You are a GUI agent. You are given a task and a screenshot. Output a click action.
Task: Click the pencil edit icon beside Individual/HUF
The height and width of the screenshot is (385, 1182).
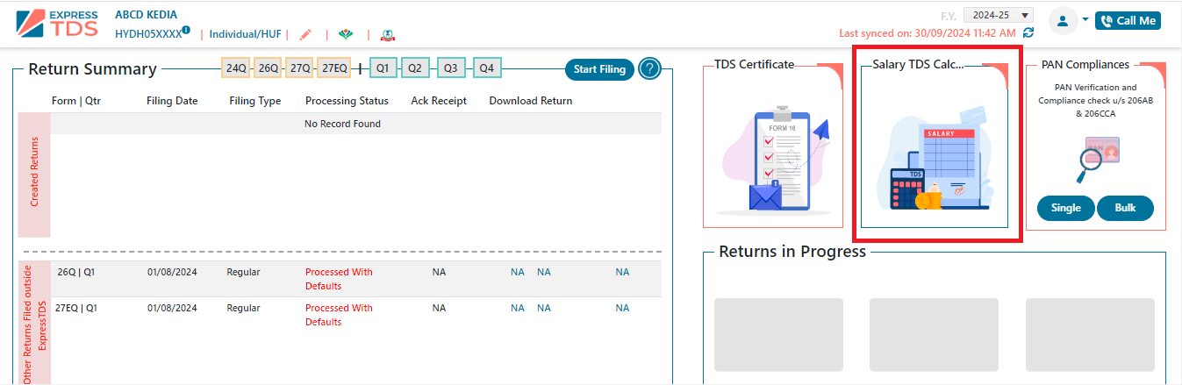[305, 35]
